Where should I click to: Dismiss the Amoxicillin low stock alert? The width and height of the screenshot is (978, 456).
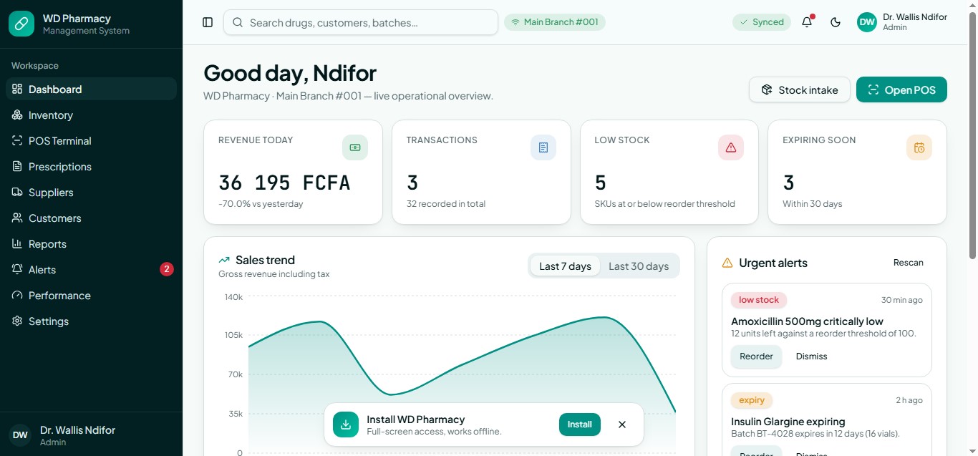click(x=811, y=356)
